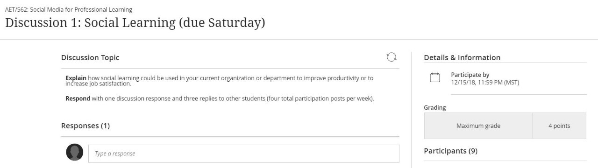This screenshot has width=598, height=168.
Task: Type a response input field
Action: tap(244, 154)
